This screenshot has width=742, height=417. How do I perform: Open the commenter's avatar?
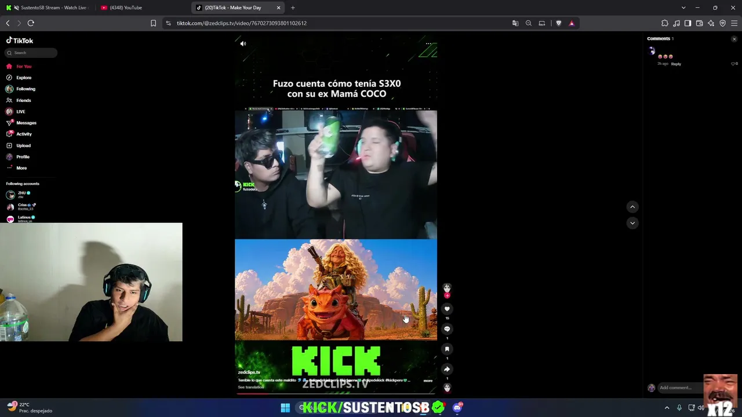coord(652,52)
